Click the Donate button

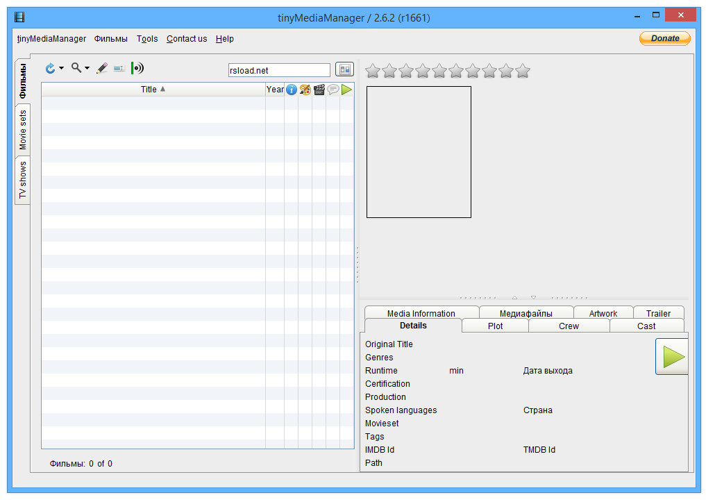click(x=664, y=38)
